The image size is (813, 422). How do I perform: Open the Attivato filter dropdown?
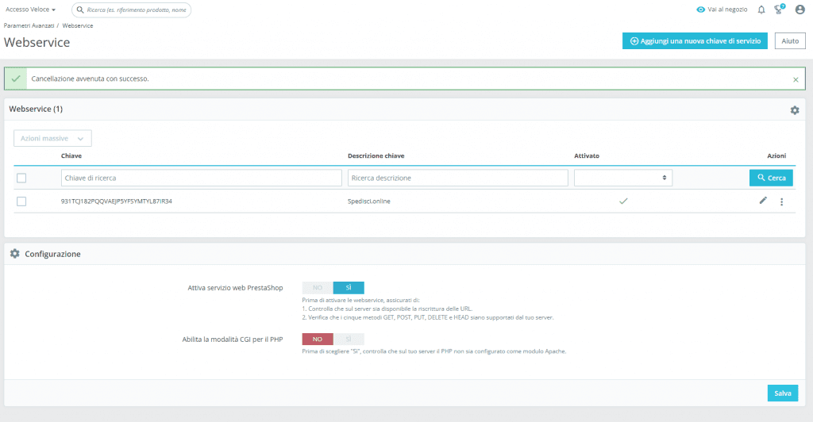(x=622, y=178)
